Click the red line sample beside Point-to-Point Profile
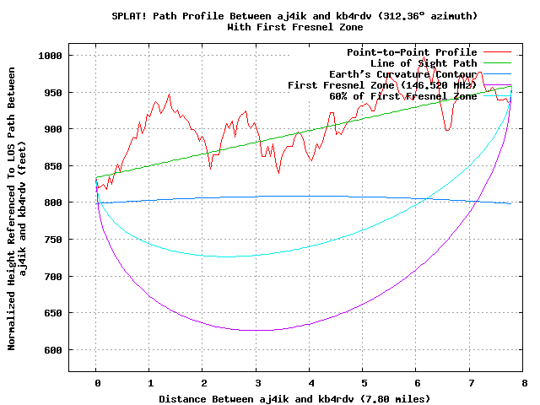540x405 pixels. tap(497, 52)
